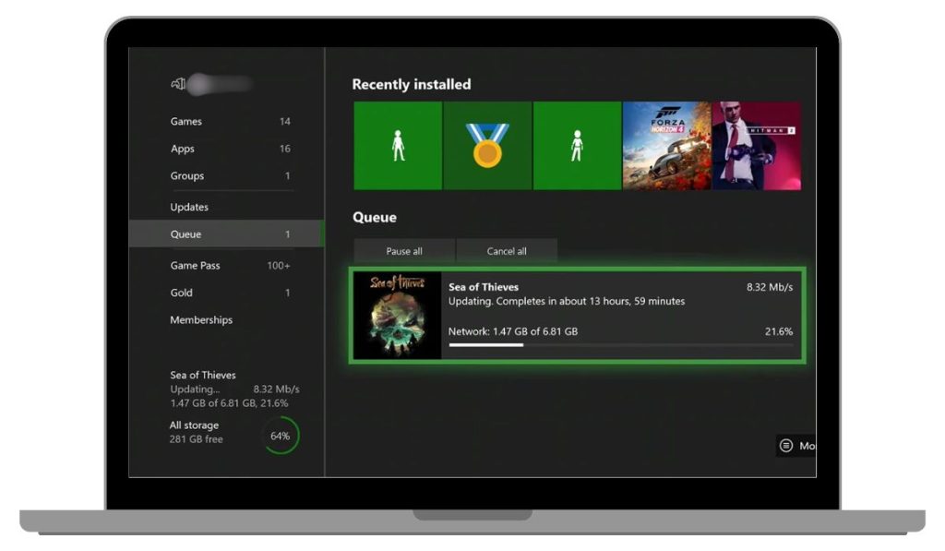The height and width of the screenshot is (551, 945).
Task: Click the Forza Horizon 4 game tile
Action: pyautogui.click(x=667, y=145)
